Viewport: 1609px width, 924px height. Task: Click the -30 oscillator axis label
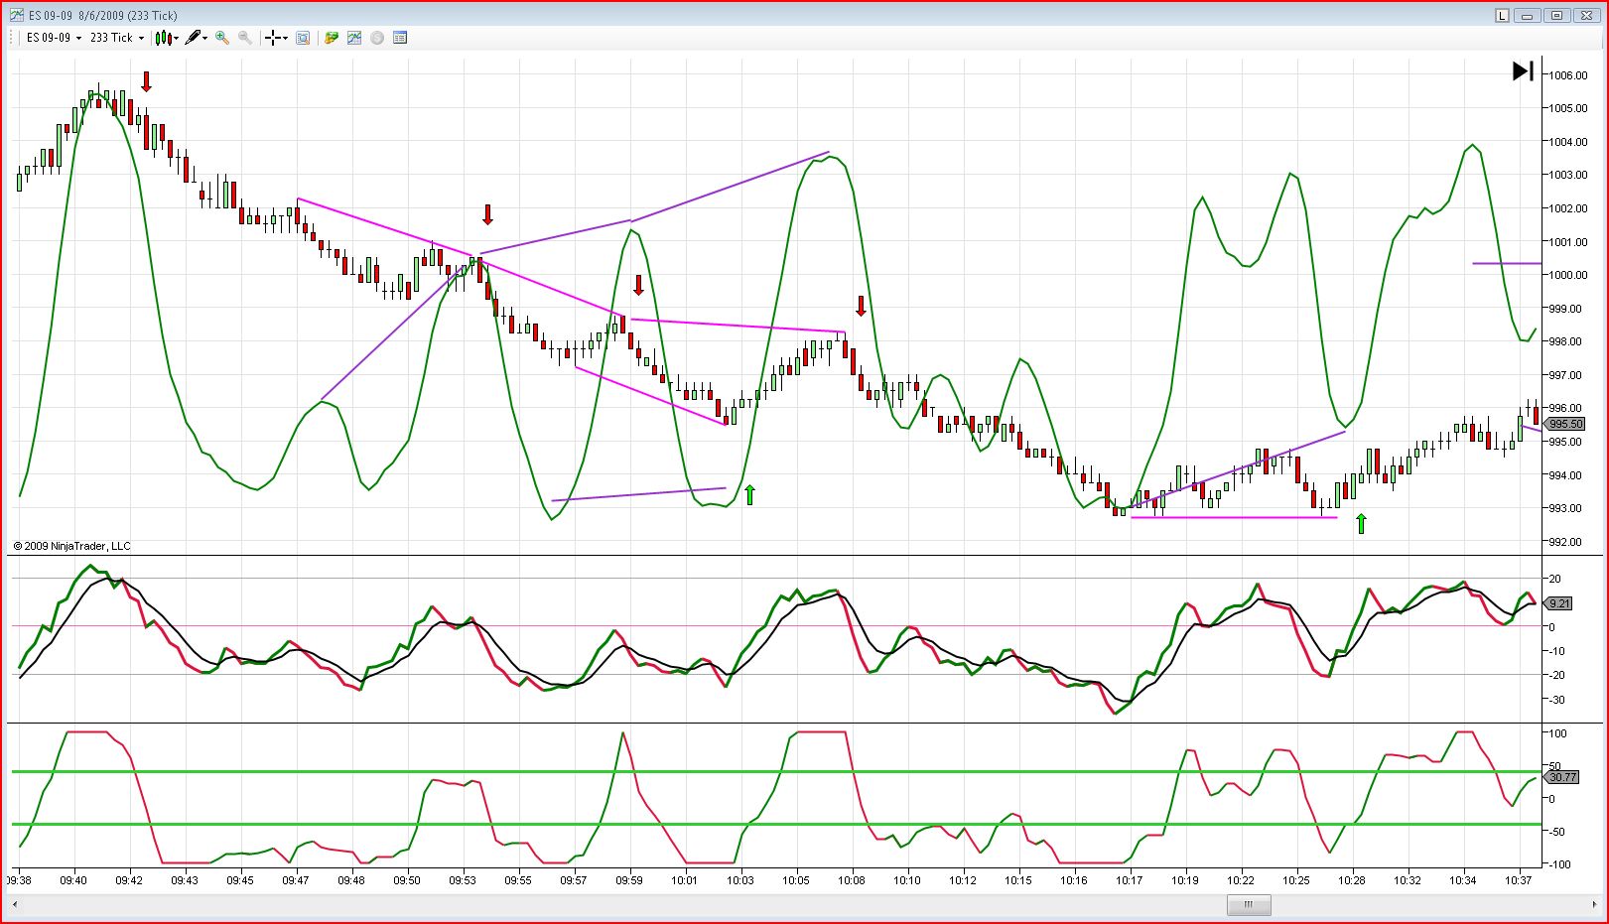point(1555,700)
